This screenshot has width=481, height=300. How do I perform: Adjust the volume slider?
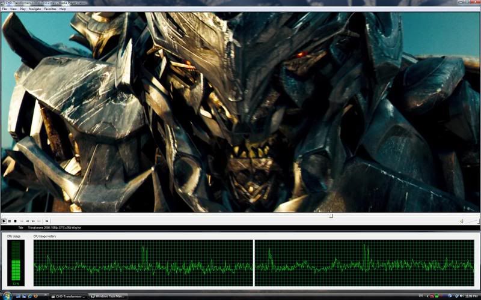point(472,221)
